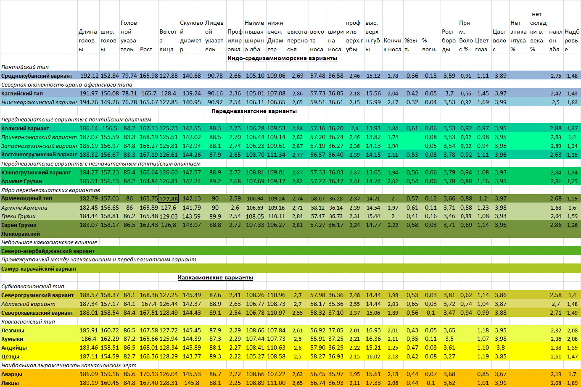Select the Рост бороды column header

point(449,40)
